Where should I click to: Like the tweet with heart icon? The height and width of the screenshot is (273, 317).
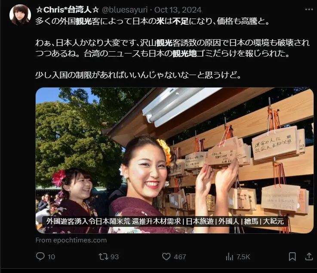166,257
